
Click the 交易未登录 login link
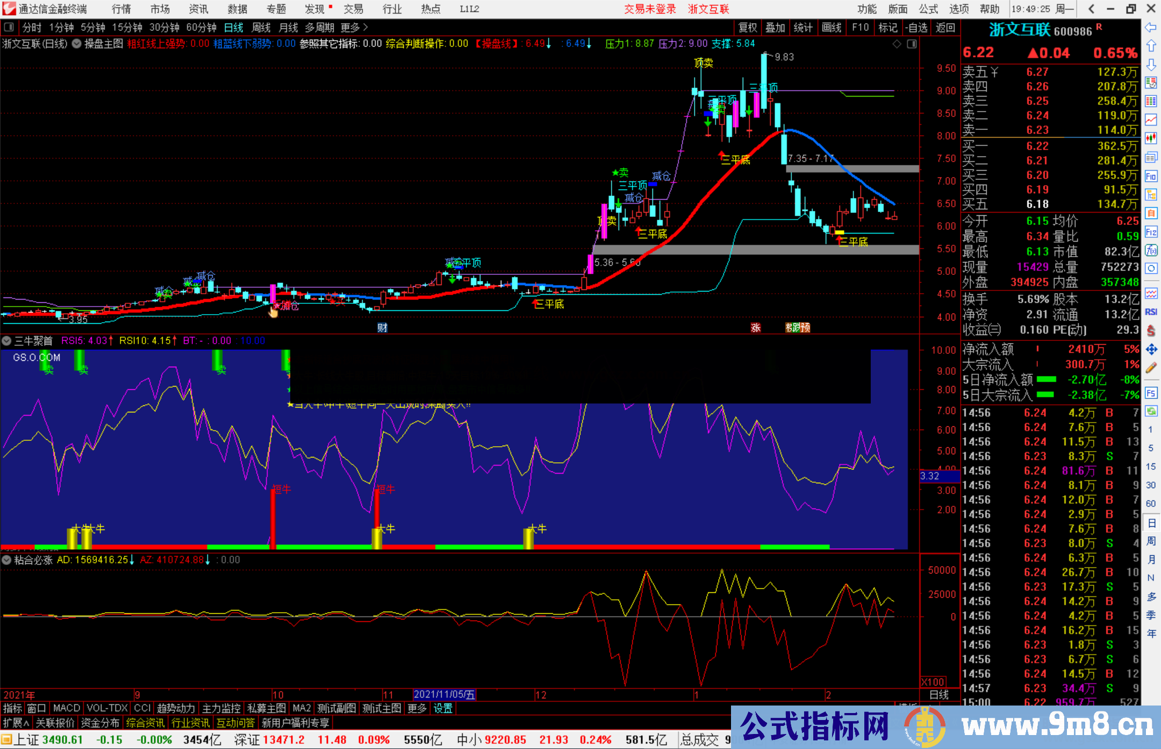[650, 9]
